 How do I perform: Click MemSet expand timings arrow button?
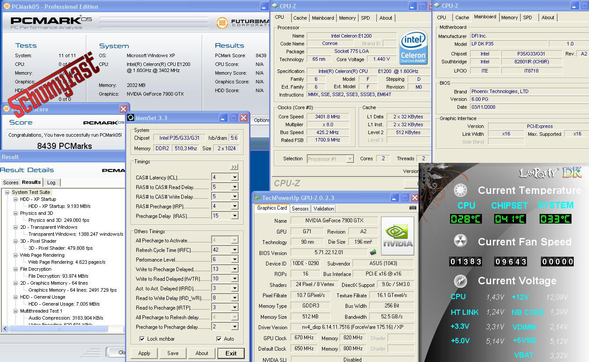[x=235, y=167]
